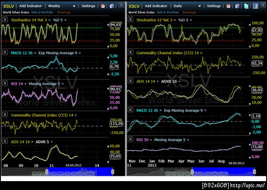Expand the Stochastics 14 %K 3 parameter dropdown

(x=49, y=20)
